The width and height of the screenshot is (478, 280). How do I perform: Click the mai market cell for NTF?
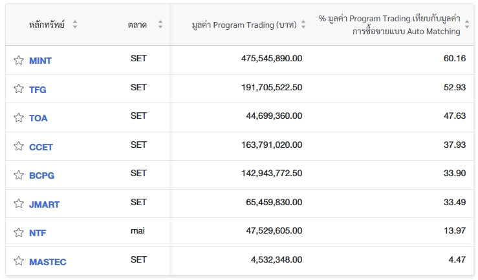point(138,230)
